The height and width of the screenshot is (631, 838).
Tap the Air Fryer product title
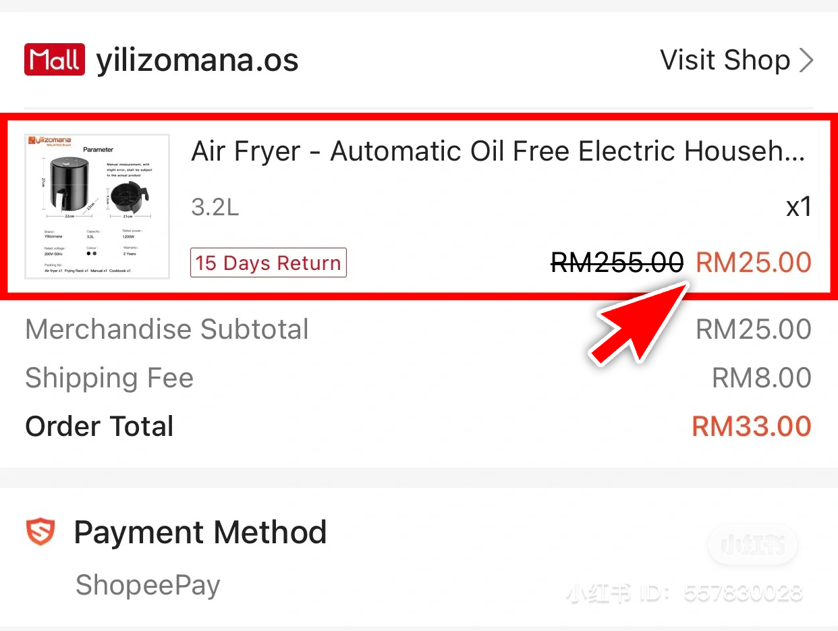pyautogui.click(x=498, y=151)
